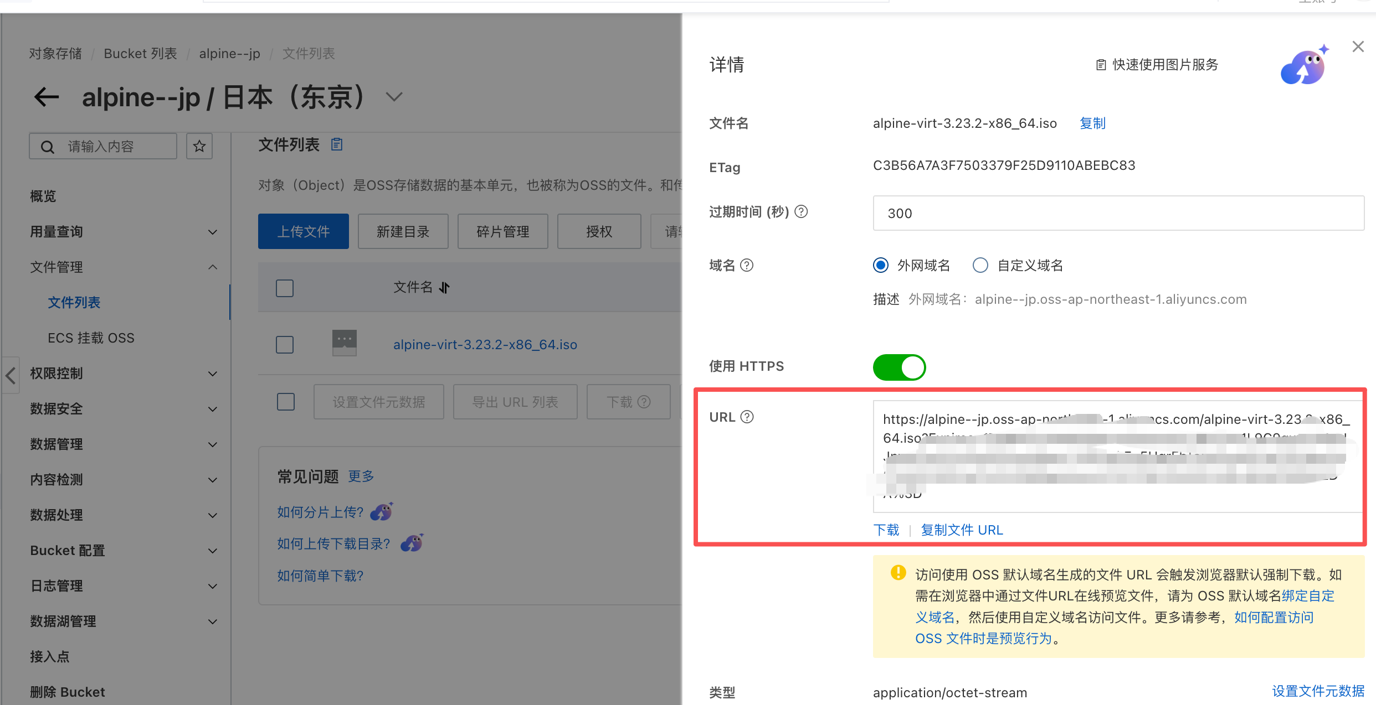Image resolution: width=1376 pixels, height=705 pixels.
Task: Click the help icon next to 域名
Action: [747, 265]
